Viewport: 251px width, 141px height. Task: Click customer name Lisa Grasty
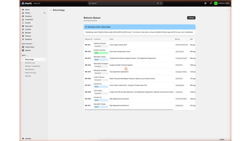pyautogui.click(x=98, y=91)
